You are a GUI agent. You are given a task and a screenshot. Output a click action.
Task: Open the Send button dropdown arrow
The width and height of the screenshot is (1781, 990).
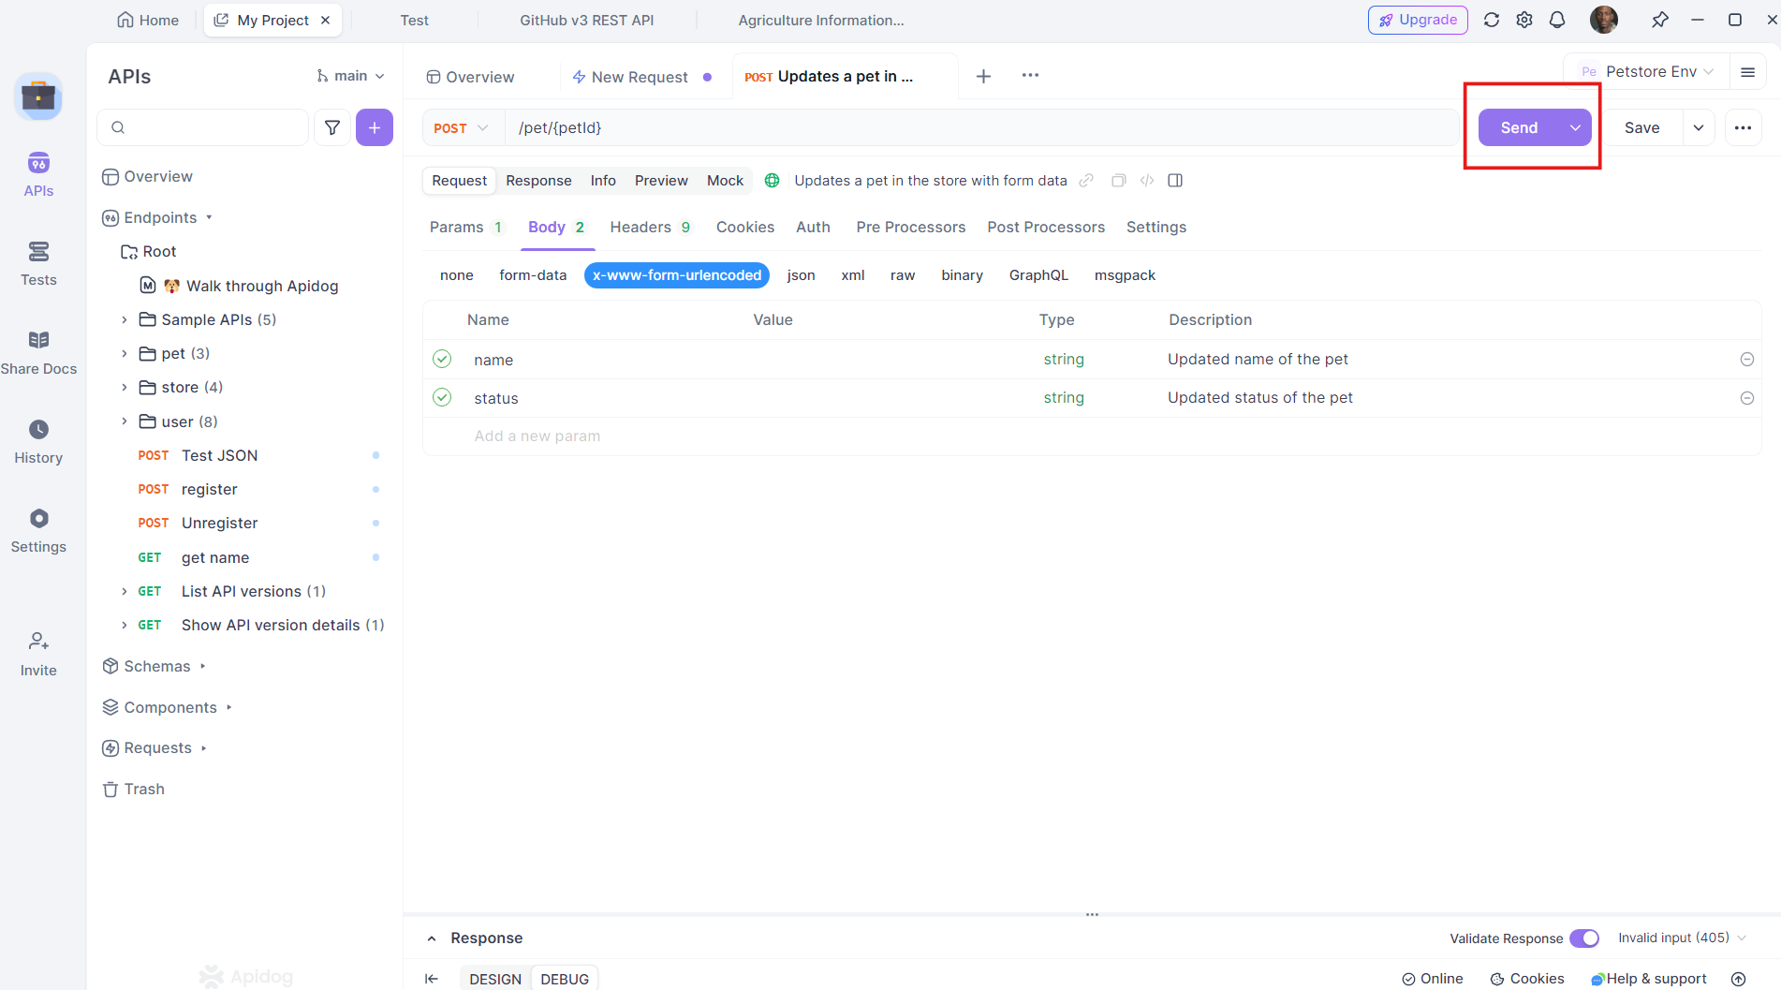pyautogui.click(x=1575, y=127)
